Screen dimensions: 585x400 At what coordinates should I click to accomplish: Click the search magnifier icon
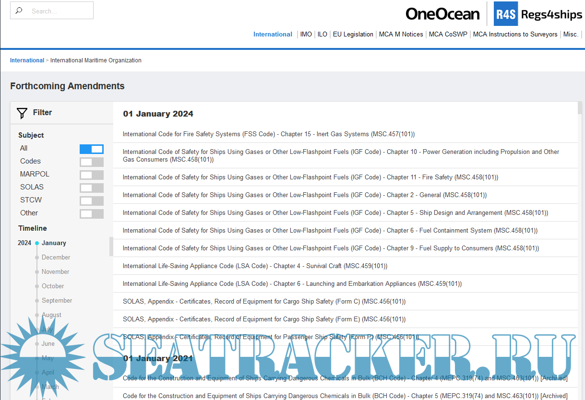pyautogui.click(x=19, y=11)
